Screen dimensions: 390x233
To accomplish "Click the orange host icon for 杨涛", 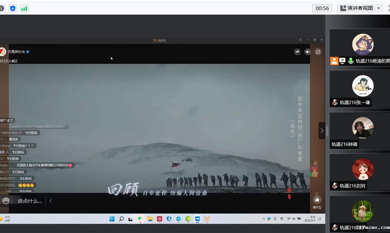I will click(334, 61).
